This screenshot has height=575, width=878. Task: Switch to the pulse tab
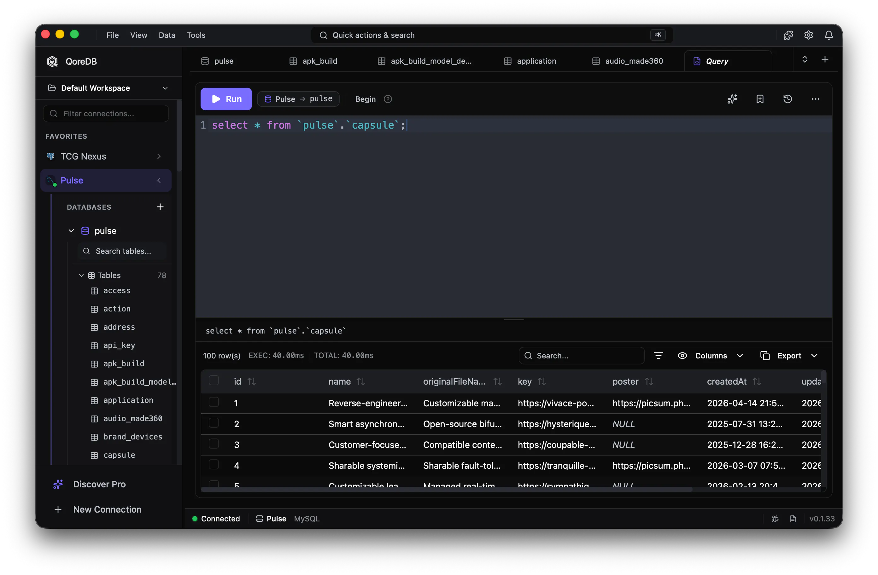pyautogui.click(x=217, y=61)
